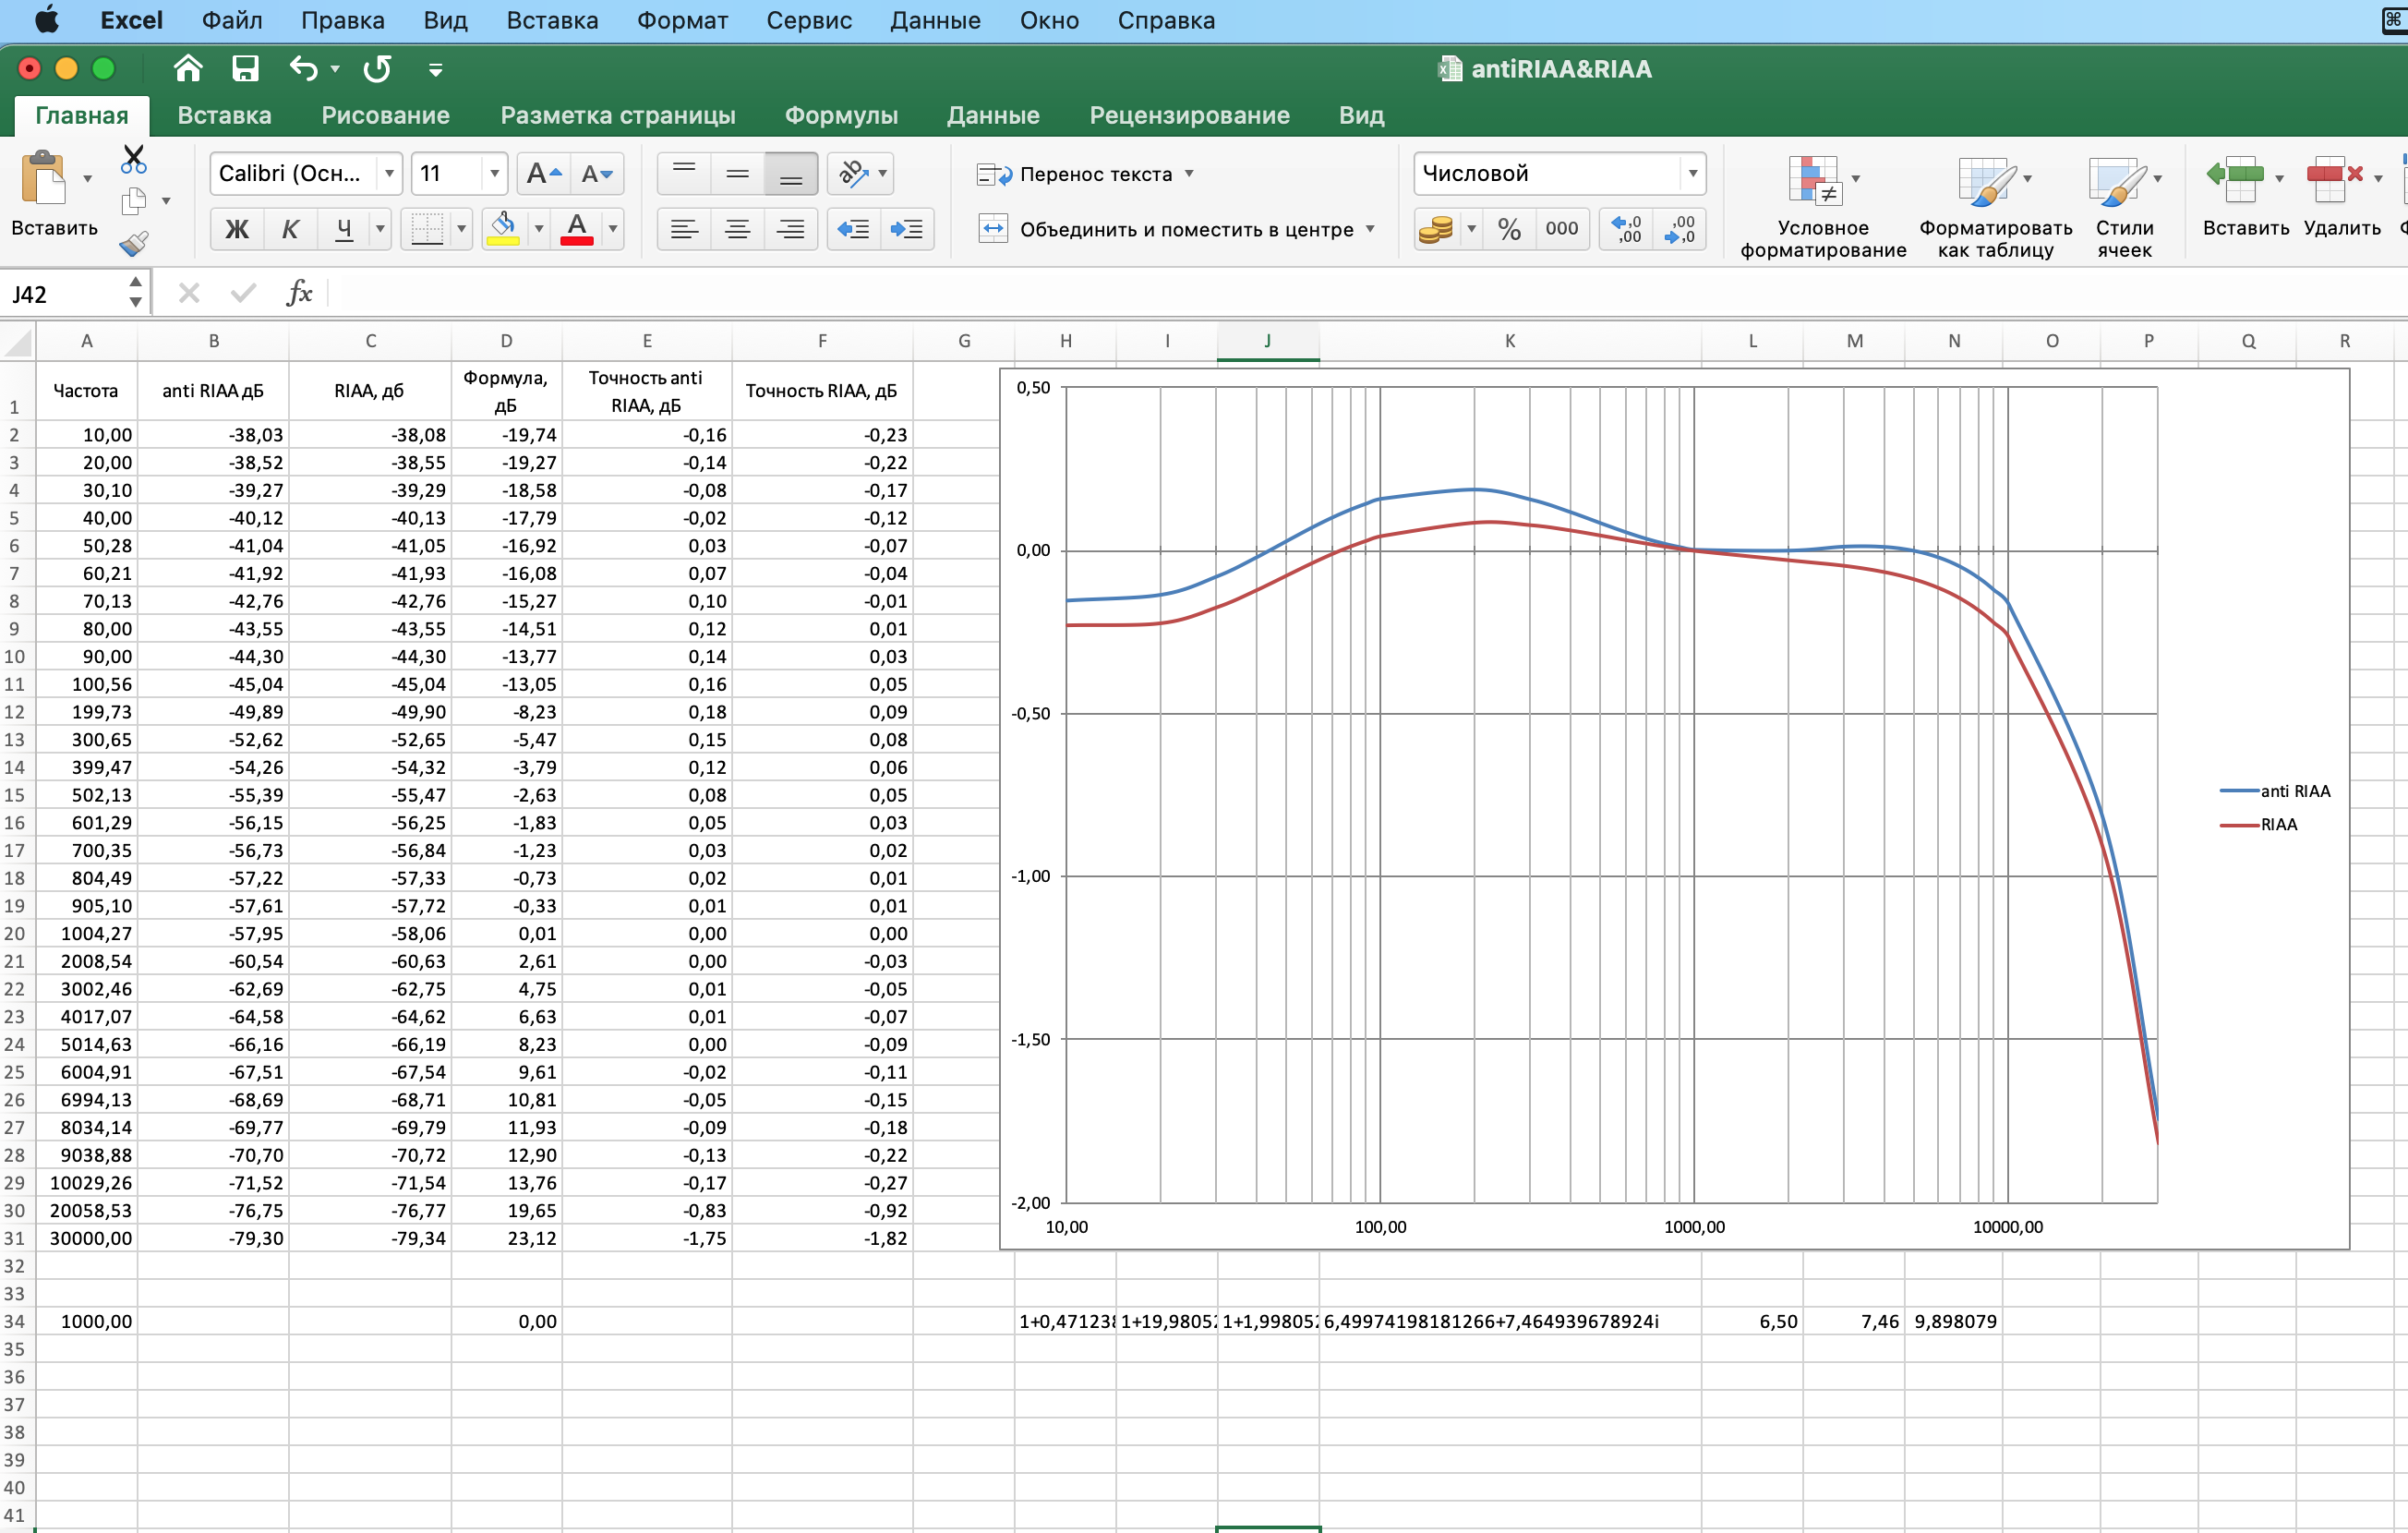Screen dimensions: 2408x1533
Task: Click the Save icon in title bar
Action: 245,69
